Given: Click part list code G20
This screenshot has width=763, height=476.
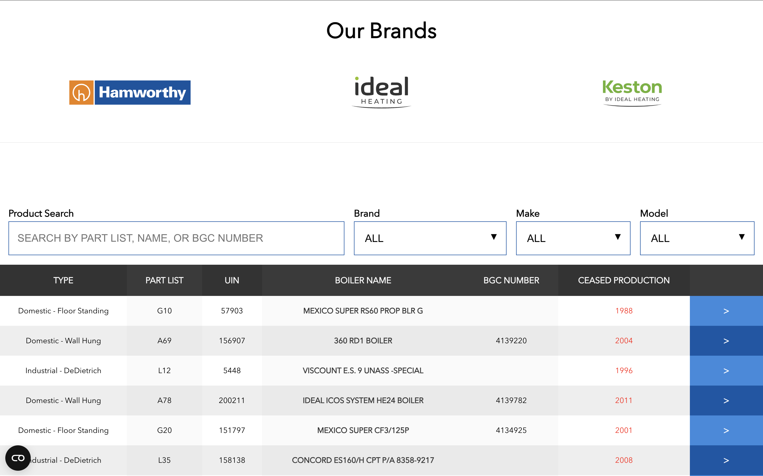Looking at the screenshot, I should coord(164,431).
